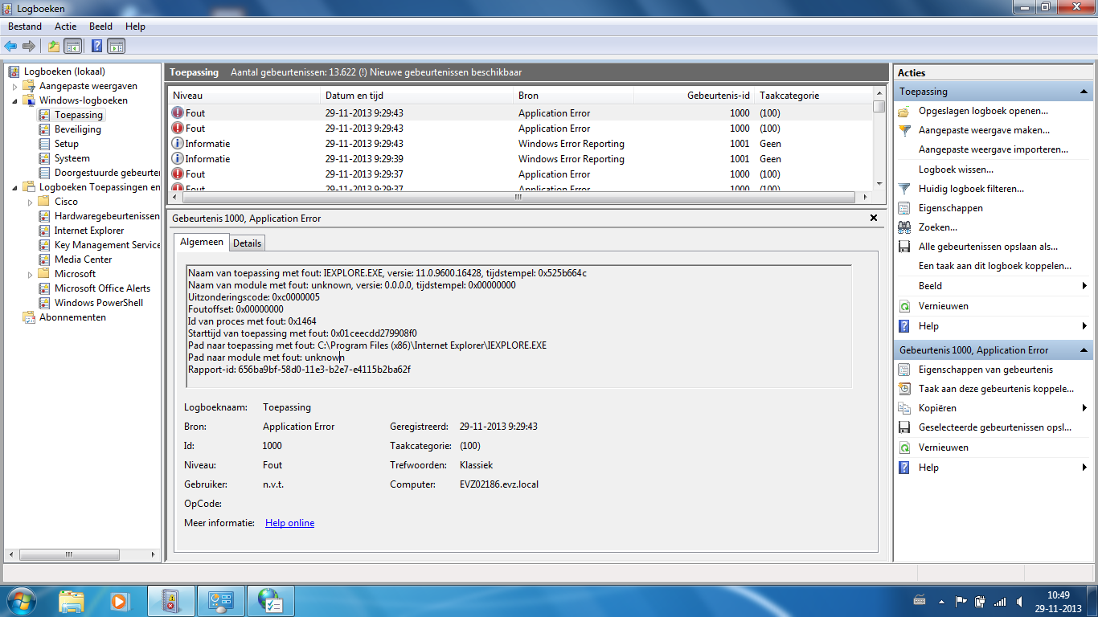Click the speaker volume tray icon
The height and width of the screenshot is (617, 1098).
[x=1019, y=601]
